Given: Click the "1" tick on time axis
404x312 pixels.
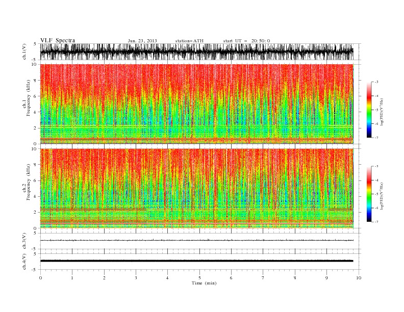Looking at the screenshot, I should coord(72,278).
